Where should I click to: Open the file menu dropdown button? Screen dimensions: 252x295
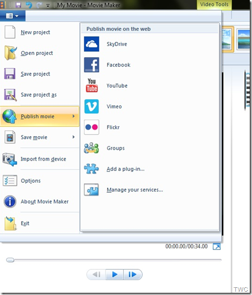click(12, 16)
